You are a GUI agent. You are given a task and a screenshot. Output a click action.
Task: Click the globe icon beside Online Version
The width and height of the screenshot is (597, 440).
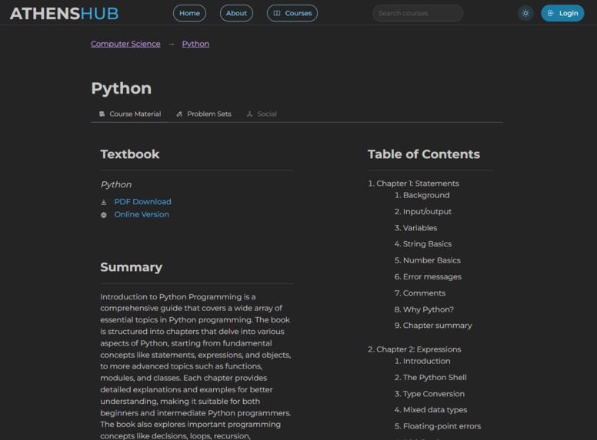pos(104,215)
